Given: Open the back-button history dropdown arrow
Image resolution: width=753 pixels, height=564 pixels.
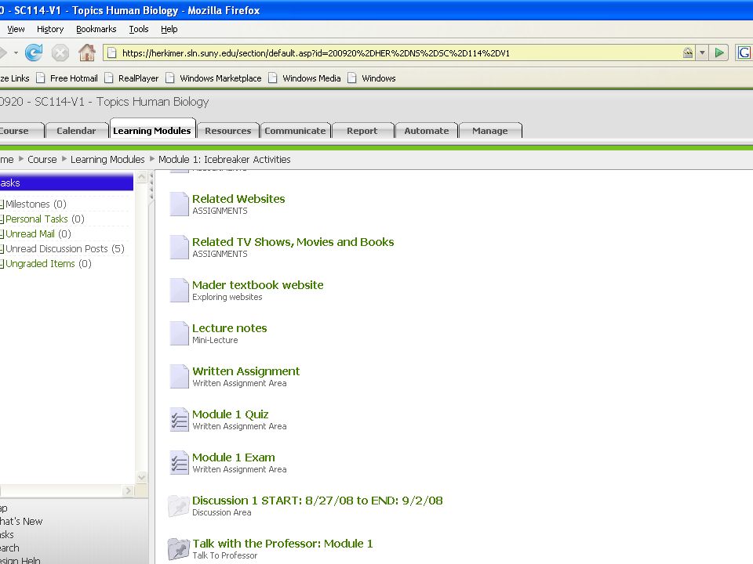Looking at the screenshot, I should coord(16,52).
